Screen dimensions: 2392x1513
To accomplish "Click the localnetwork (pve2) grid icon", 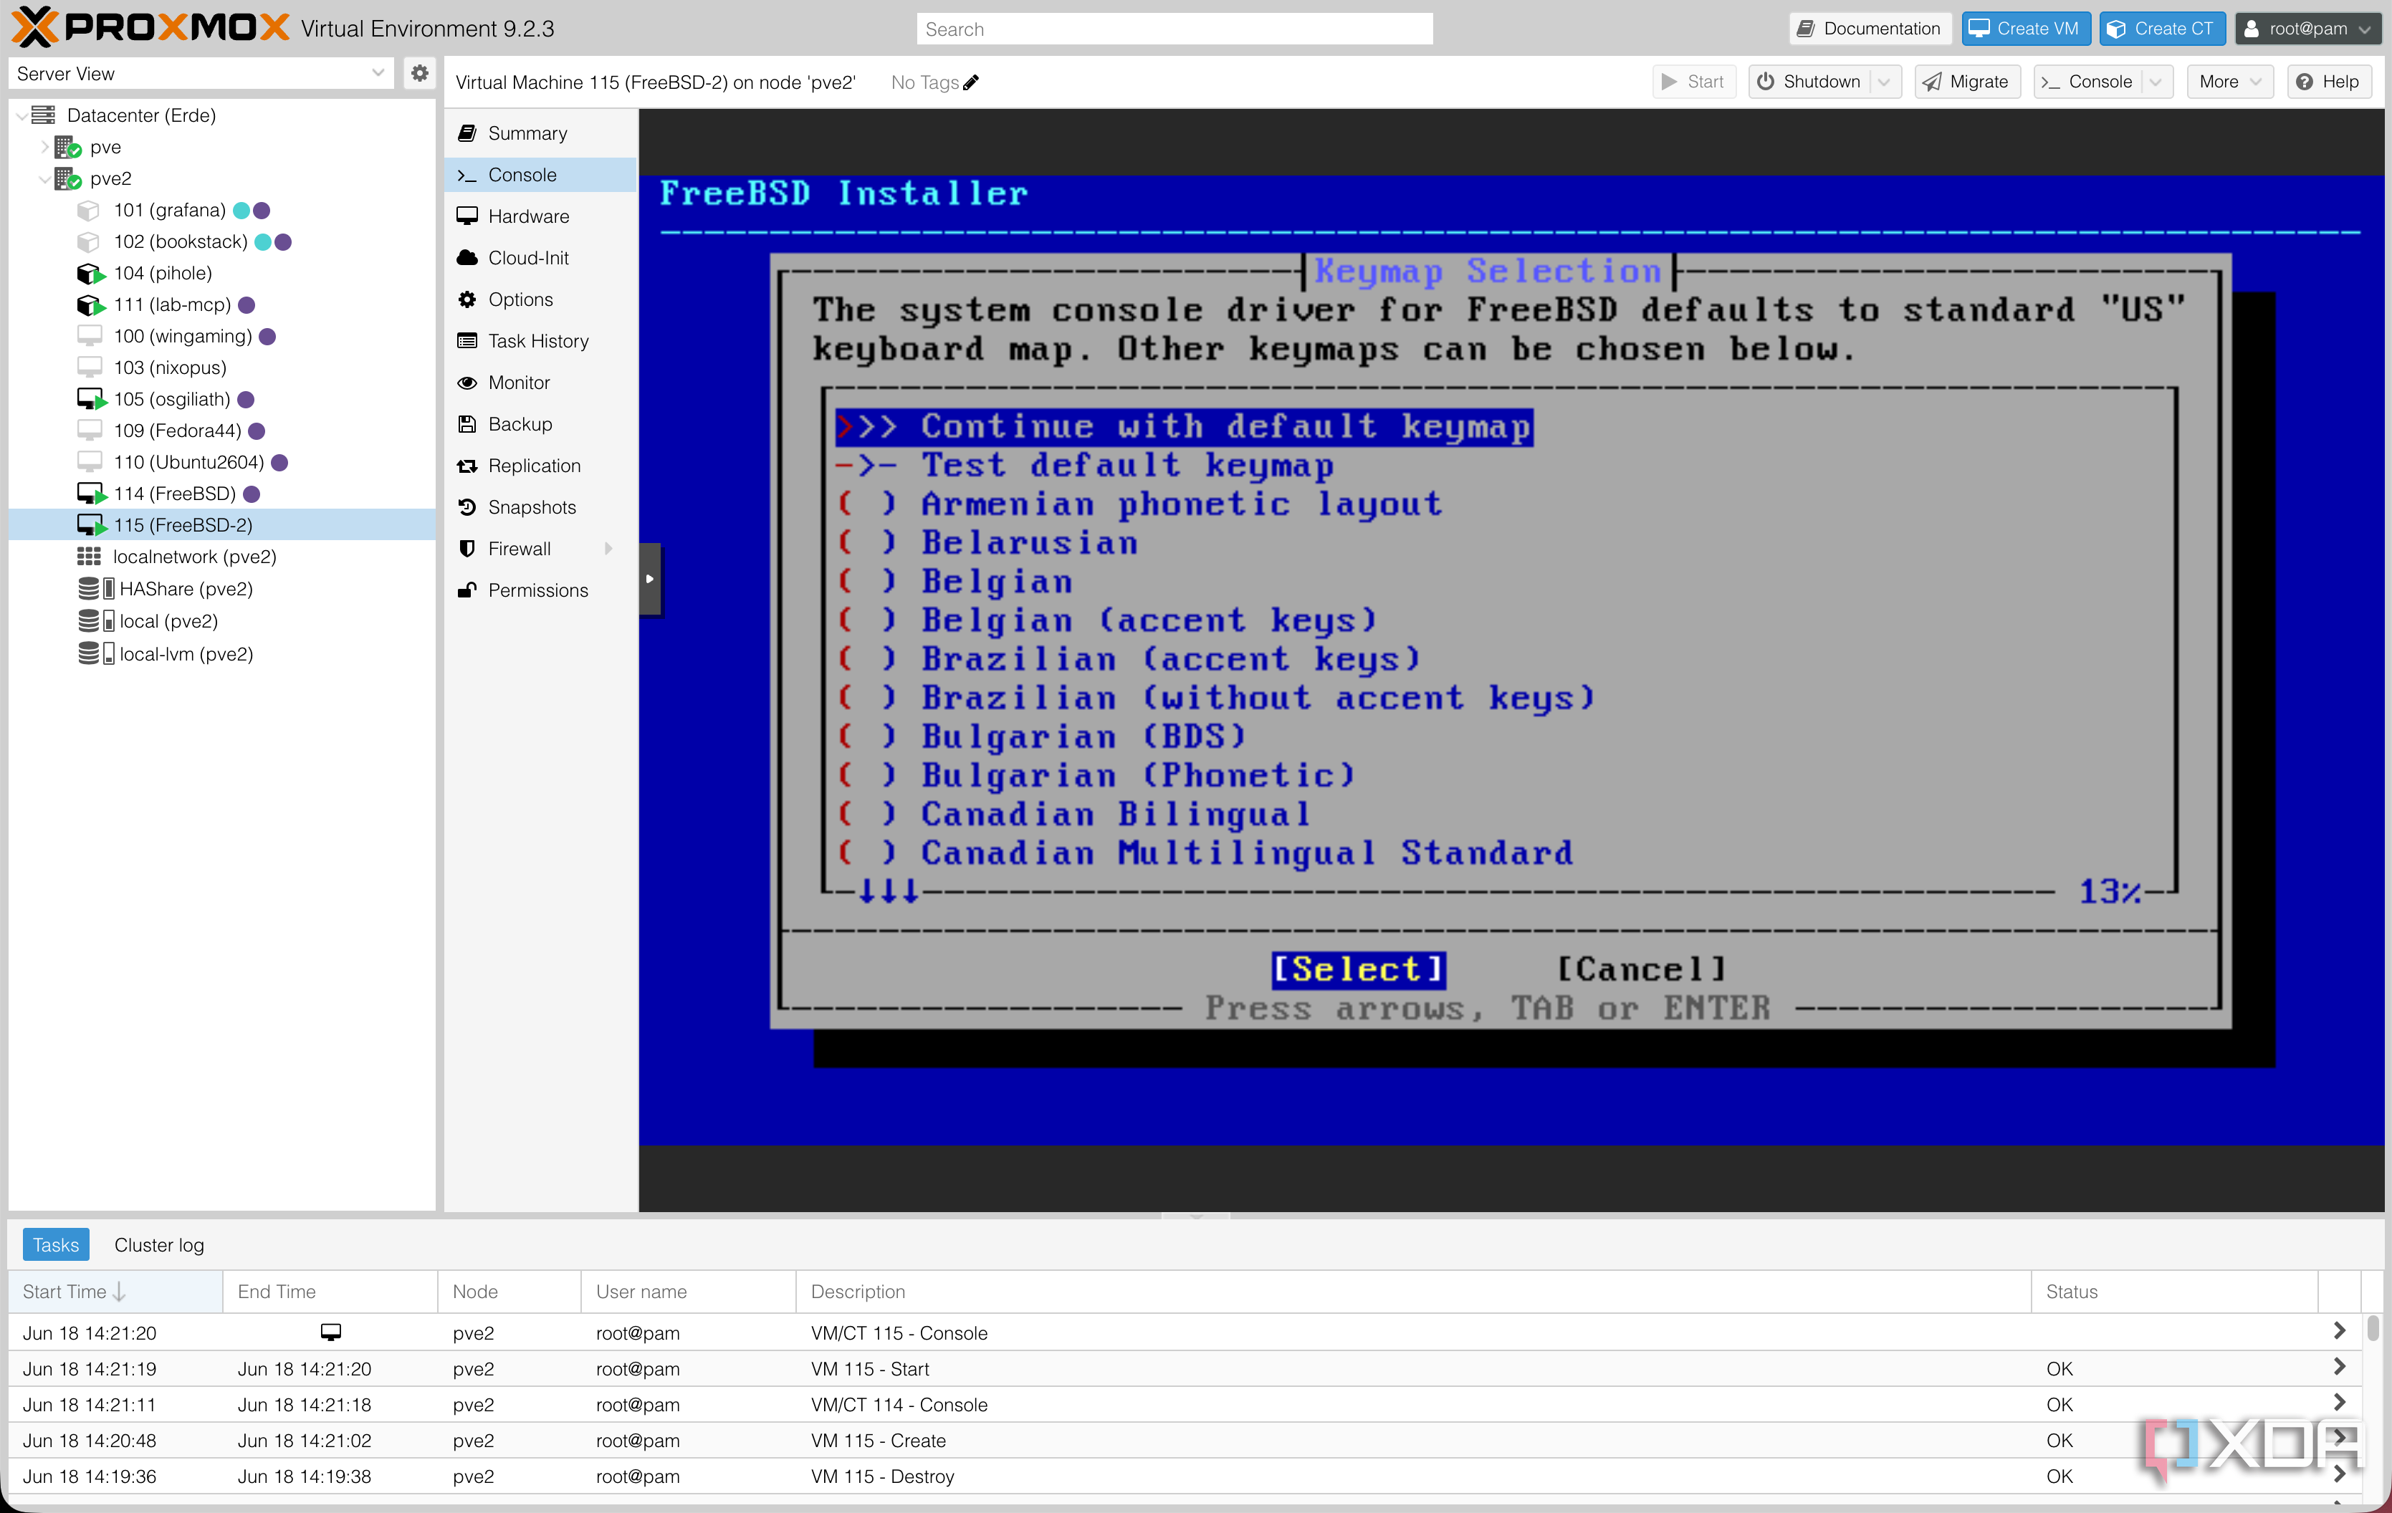I will point(90,557).
